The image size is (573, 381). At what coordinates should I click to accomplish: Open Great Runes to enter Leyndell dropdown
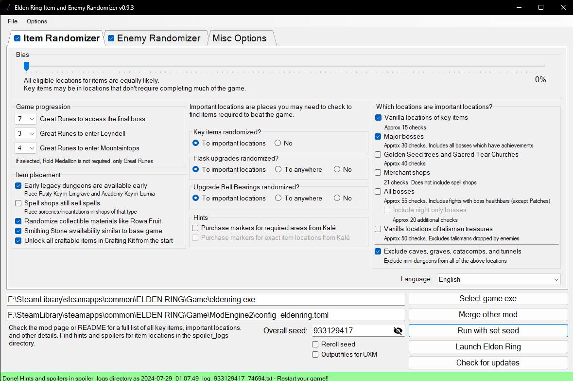(x=25, y=134)
